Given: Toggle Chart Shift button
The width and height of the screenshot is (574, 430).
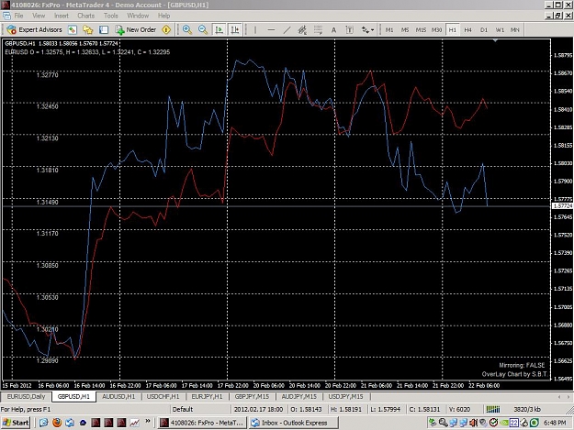Looking at the screenshot, I should pos(235,29).
